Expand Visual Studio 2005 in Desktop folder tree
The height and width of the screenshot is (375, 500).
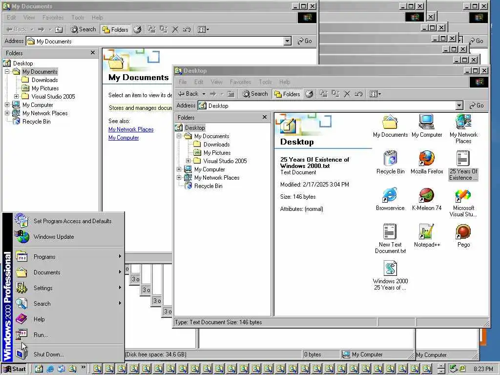coord(188,161)
